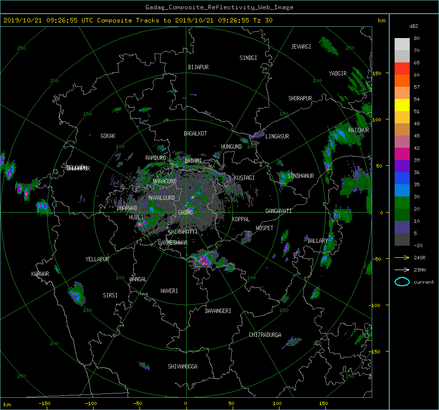Image resolution: width=439 pixels, height=410 pixels.
Task: Click the JEVARGI city label
Action: (301, 47)
